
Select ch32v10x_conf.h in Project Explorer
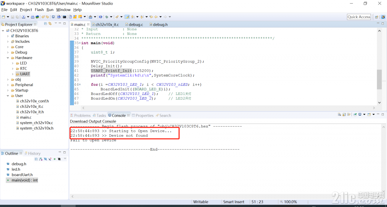pyautogui.click(x=32, y=101)
